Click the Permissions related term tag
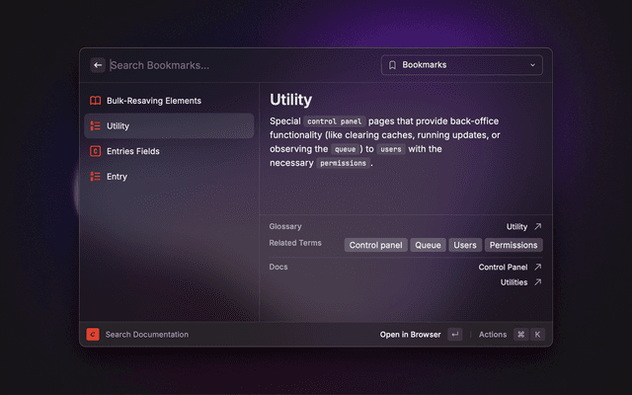 coord(513,245)
